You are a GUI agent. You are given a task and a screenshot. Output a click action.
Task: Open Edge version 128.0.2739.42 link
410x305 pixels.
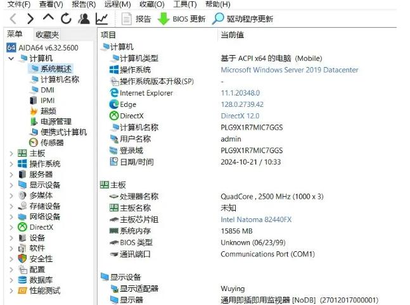(x=242, y=104)
